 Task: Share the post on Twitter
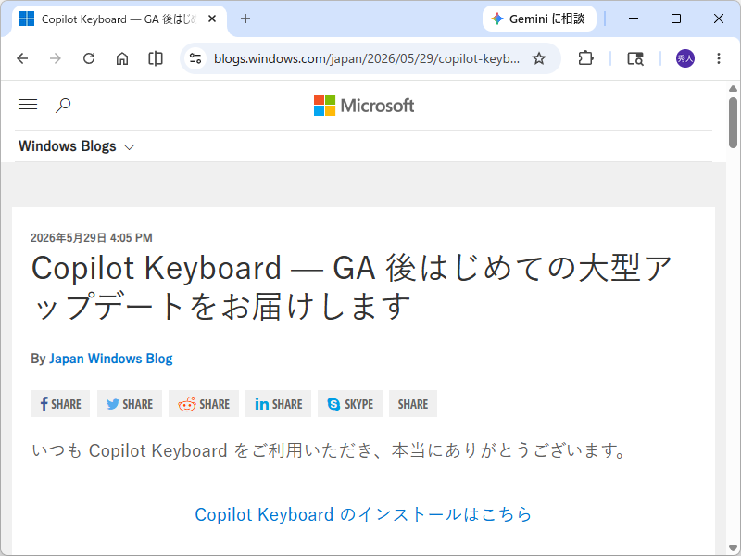click(130, 404)
